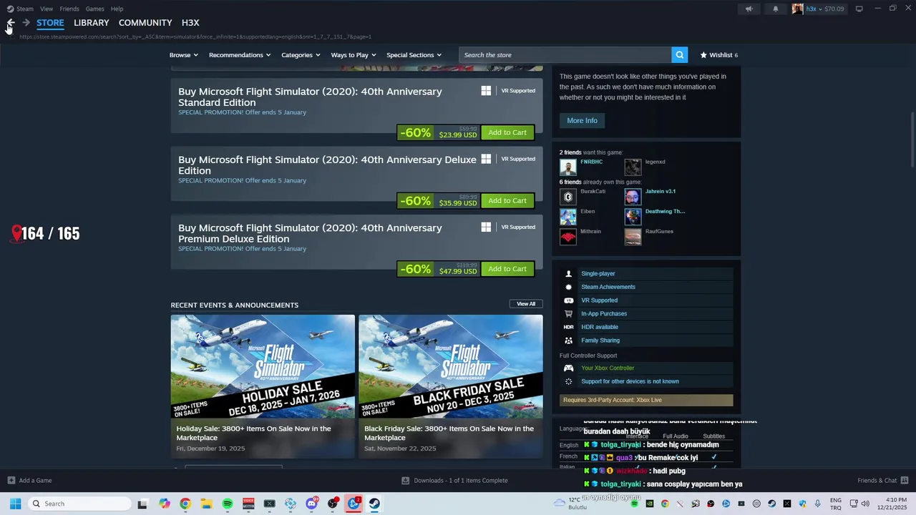
Task: Click the announcements megaphone icon
Action: 749,9
